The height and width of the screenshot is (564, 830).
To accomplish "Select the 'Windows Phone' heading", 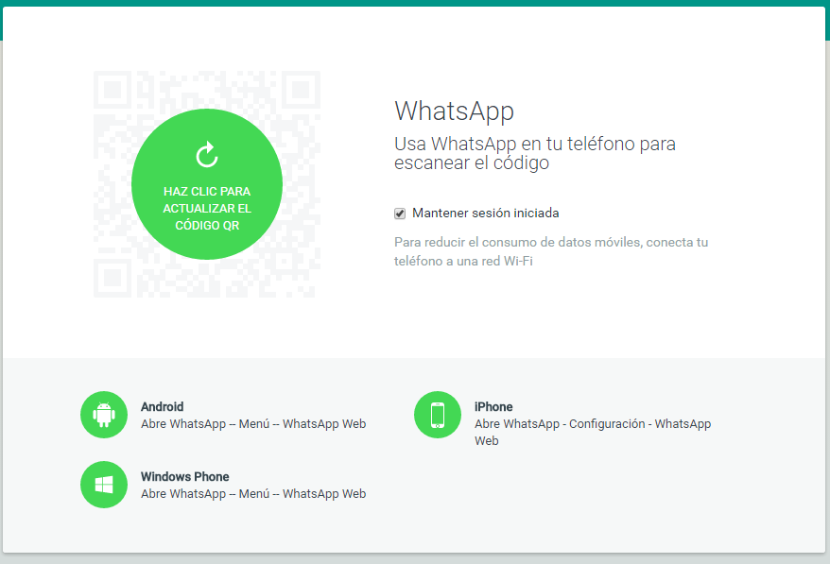I will pos(184,477).
